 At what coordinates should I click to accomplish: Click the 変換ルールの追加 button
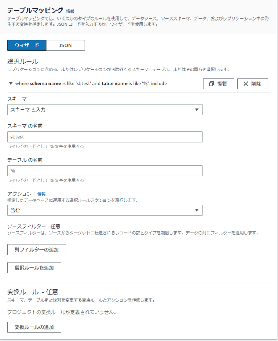[x=34, y=327]
